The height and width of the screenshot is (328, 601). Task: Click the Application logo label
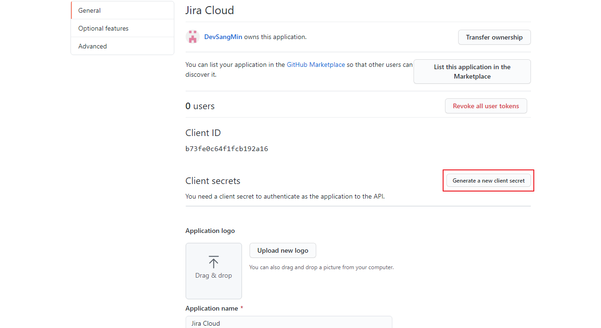[x=210, y=231]
